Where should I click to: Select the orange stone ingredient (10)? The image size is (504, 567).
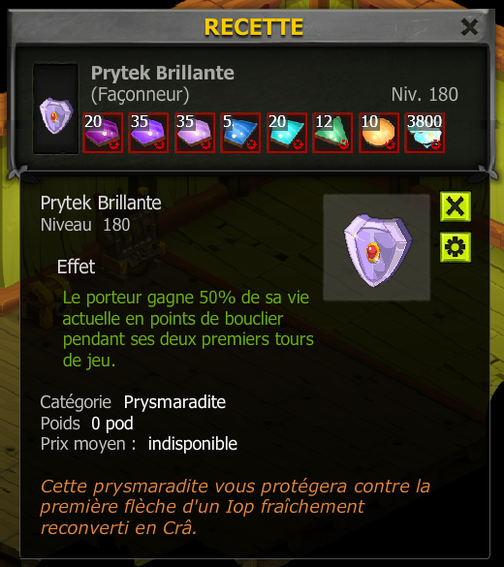[379, 133]
